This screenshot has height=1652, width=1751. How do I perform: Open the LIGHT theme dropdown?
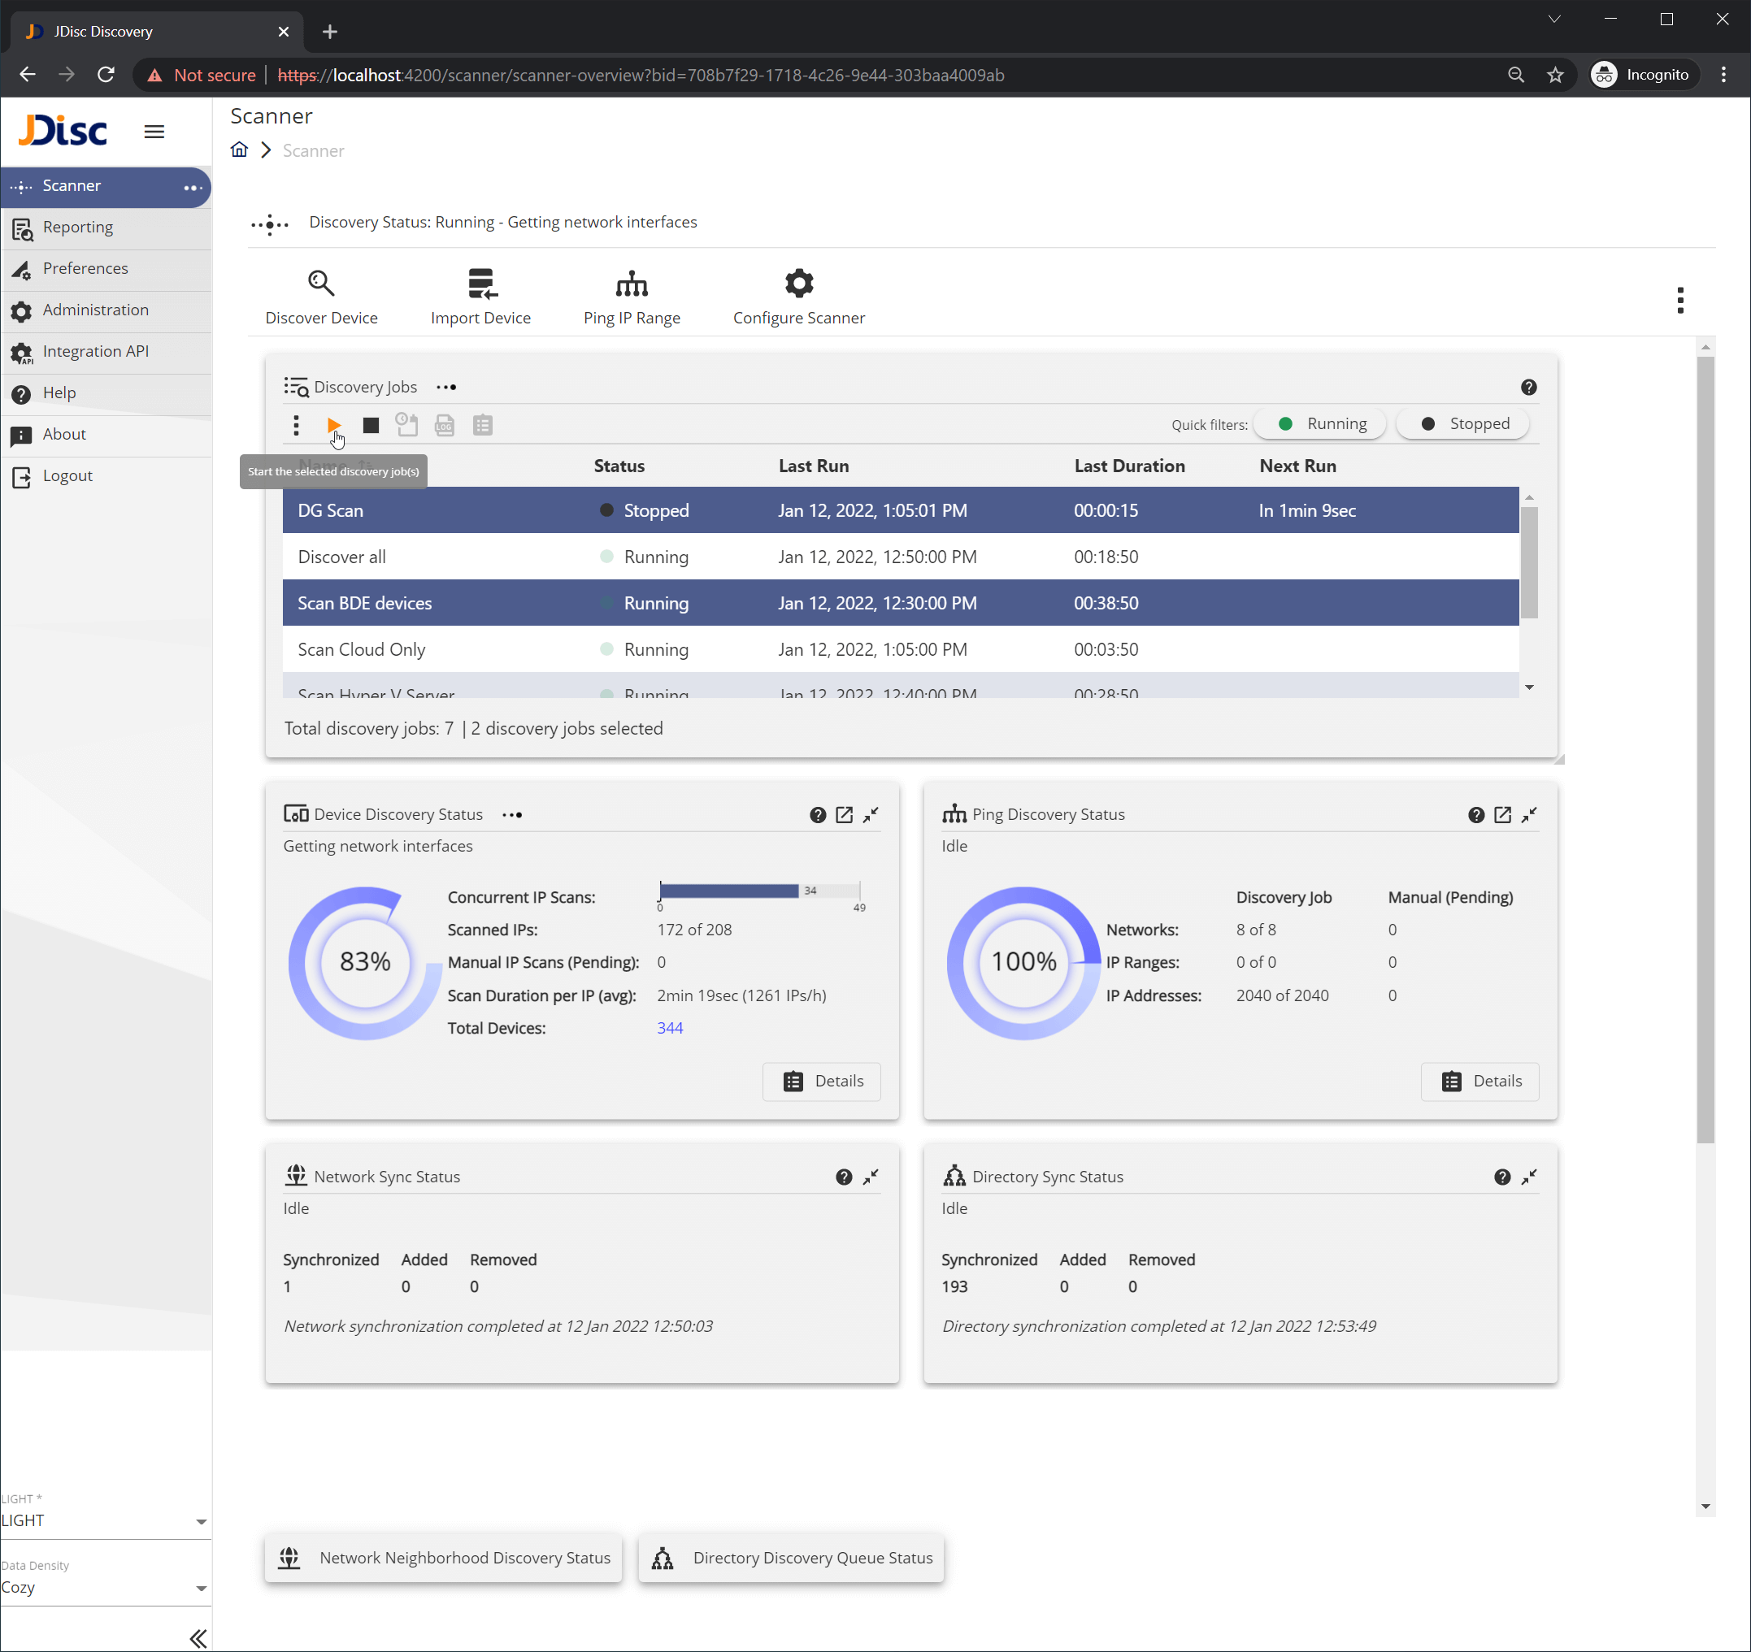tap(106, 1520)
